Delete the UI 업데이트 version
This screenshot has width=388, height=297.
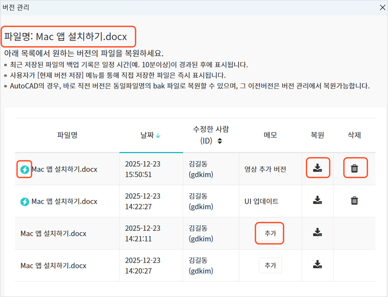point(354,201)
